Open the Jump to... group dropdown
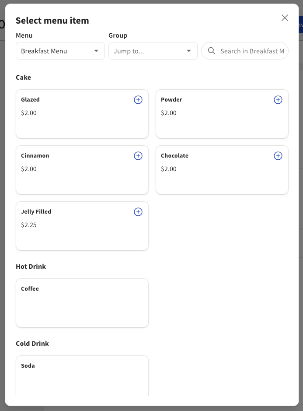Screen dimensions: 303x411 [153, 51]
